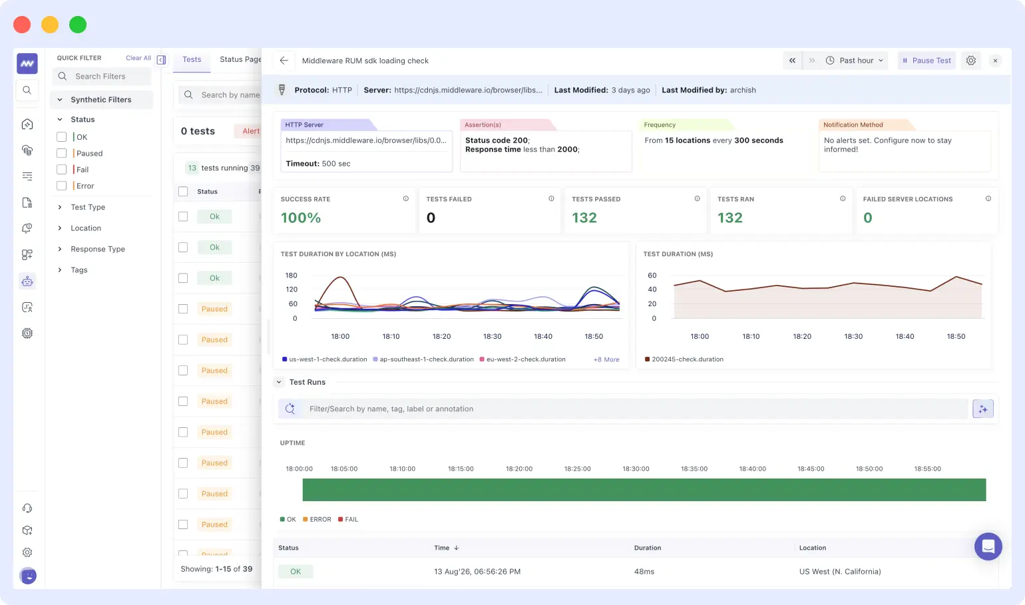This screenshot has height=605, width=1025.
Task: Expand the Response Type filter group
Action: click(x=60, y=249)
